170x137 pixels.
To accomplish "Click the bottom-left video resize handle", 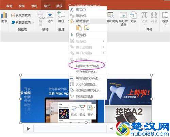I will pyautogui.click(x=20, y=123).
